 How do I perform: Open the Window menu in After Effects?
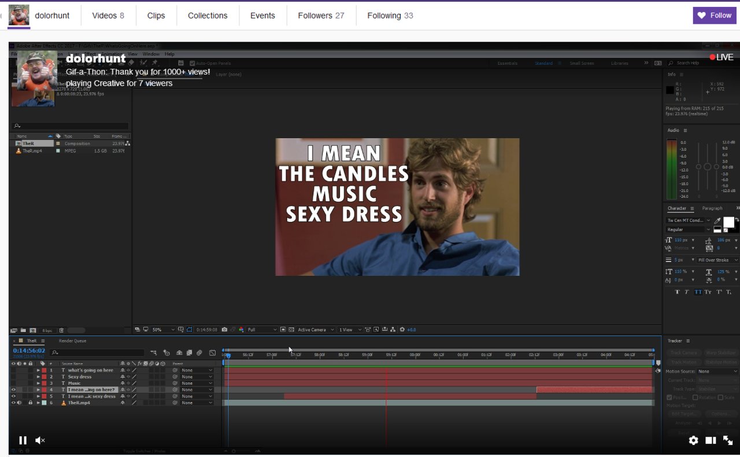coord(151,54)
